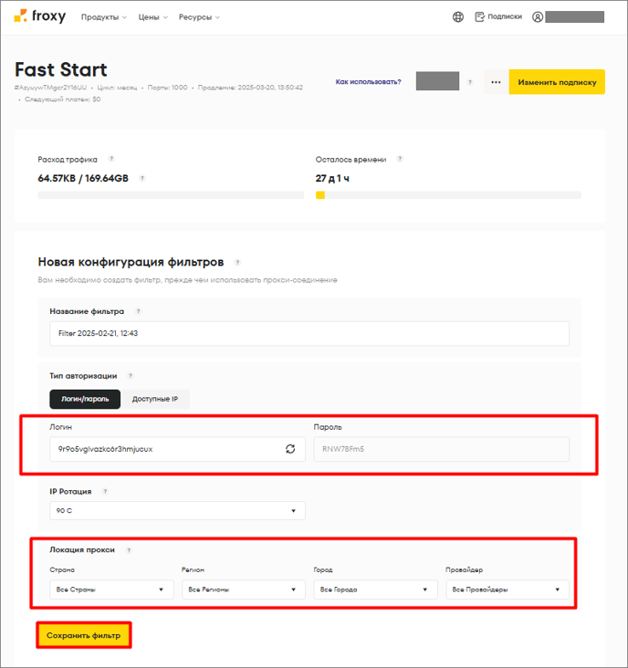Show help tooltip for Тип авторизации
Image resolution: width=628 pixels, height=668 pixels.
[x=131, y=376]
